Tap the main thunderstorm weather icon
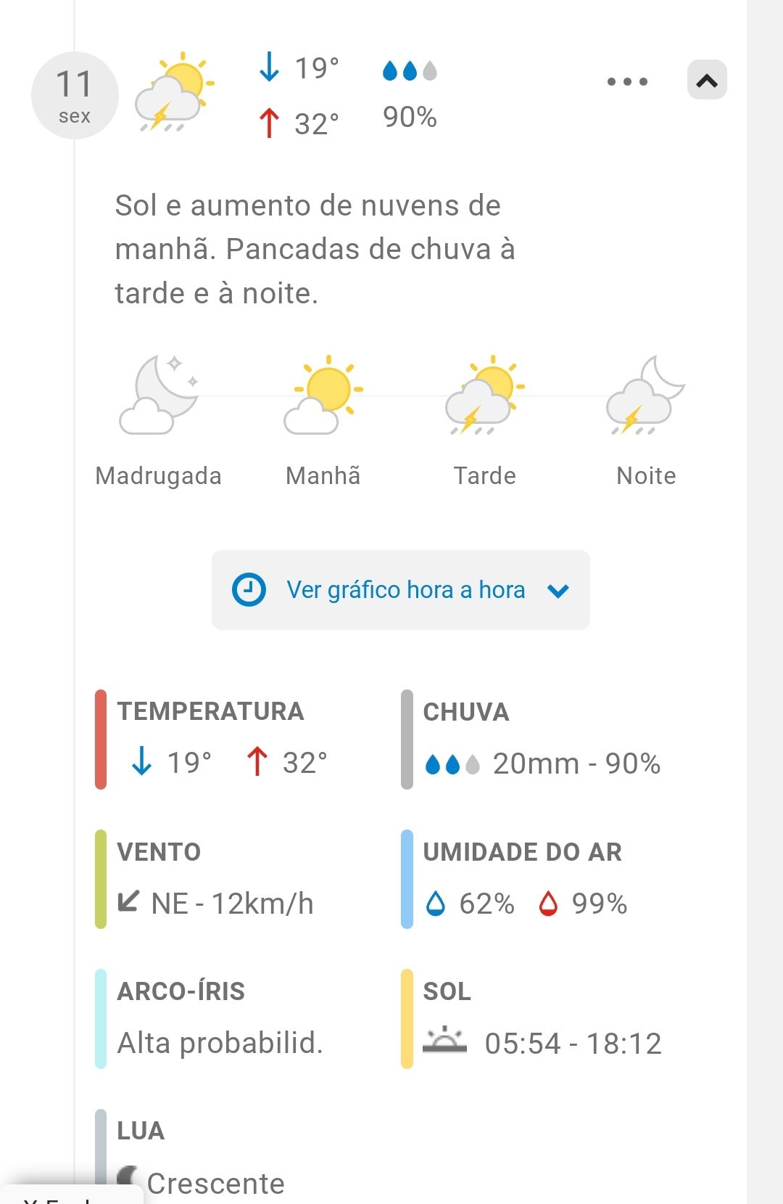The height and width of the screenshot is (1204, 783). pyautogui.click(x=175, y=94)
